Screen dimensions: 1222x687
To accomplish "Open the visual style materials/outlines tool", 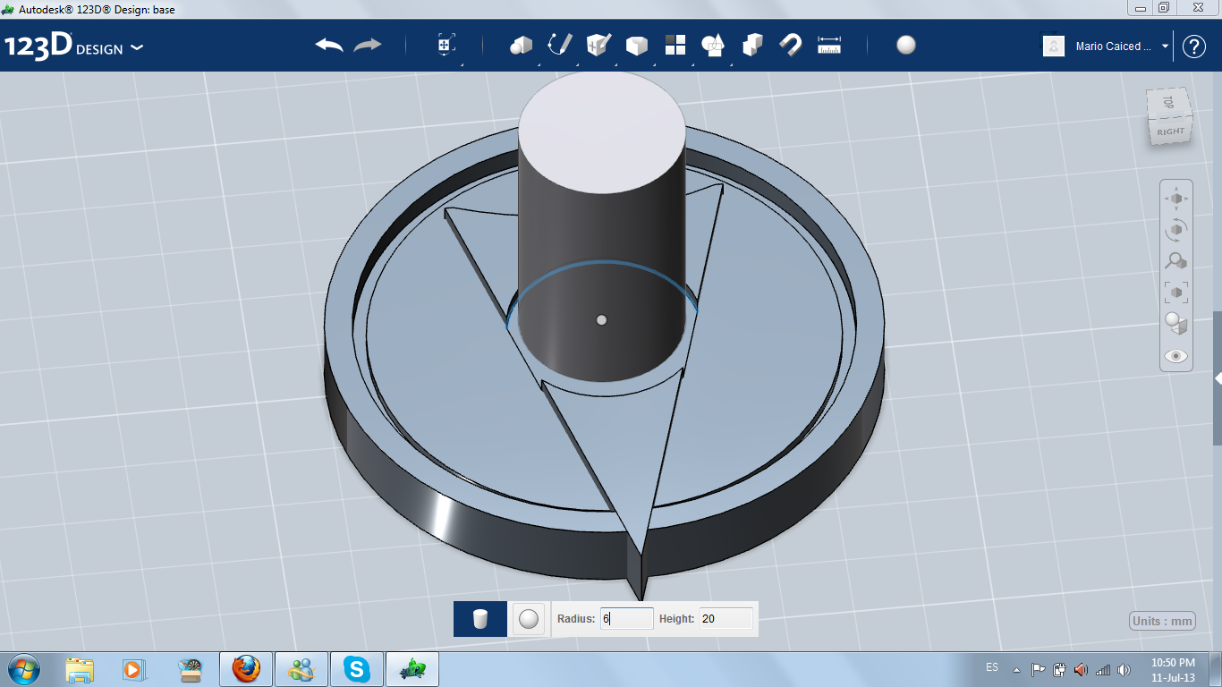I will pos(1176,324).
